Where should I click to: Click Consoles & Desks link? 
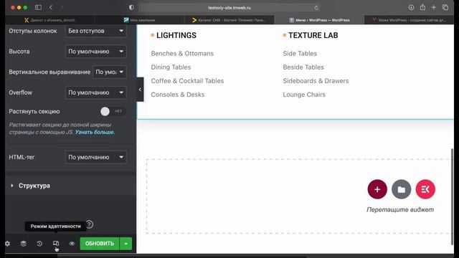pyautogui.click(x=178, y=95)
